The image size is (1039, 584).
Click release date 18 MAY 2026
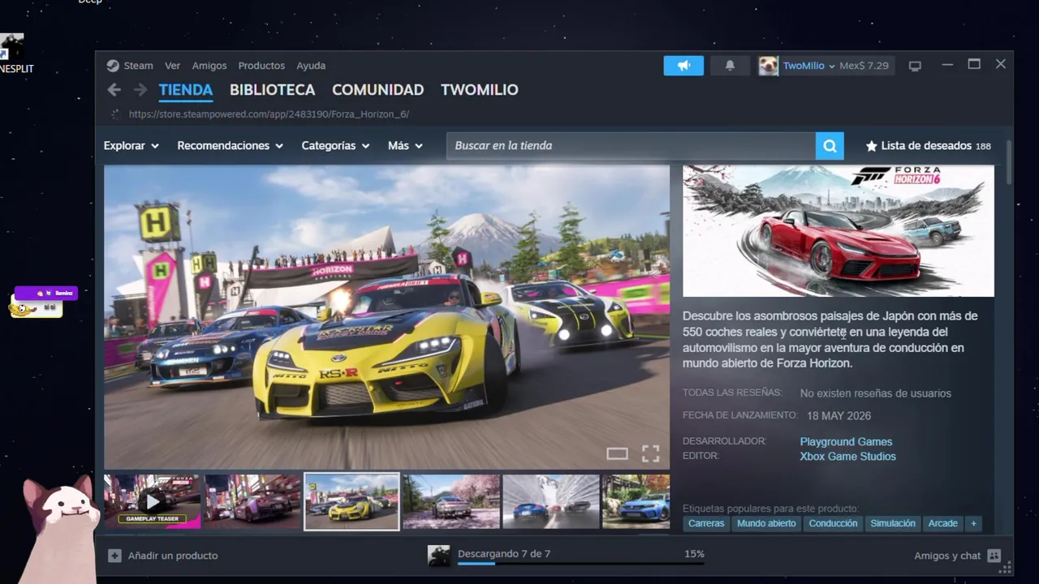pos(839,416)
